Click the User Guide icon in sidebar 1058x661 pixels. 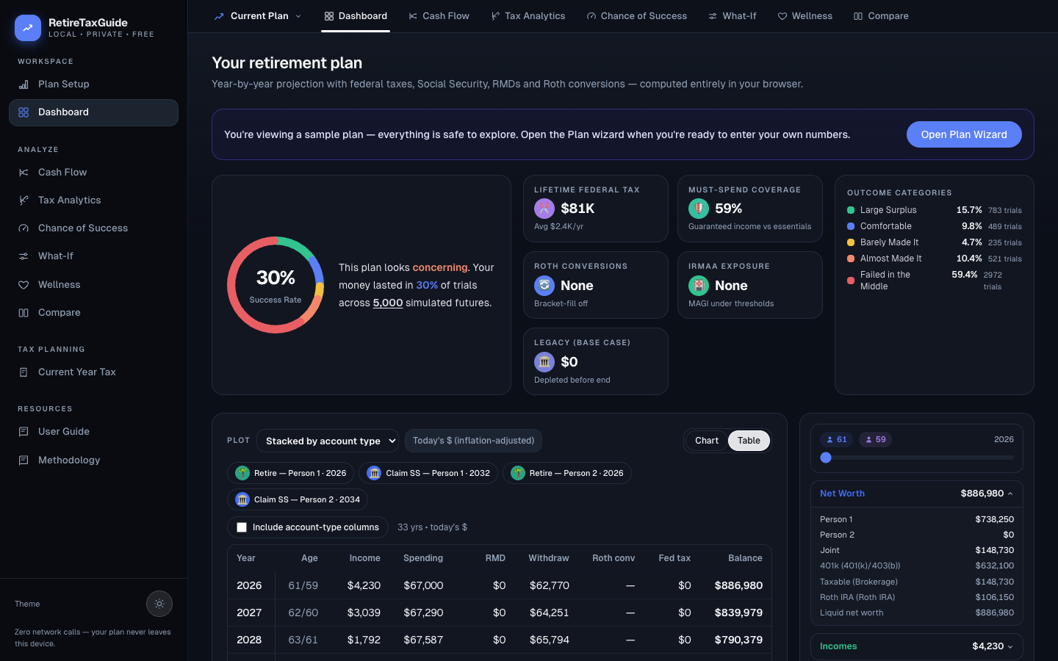(24, 432)
